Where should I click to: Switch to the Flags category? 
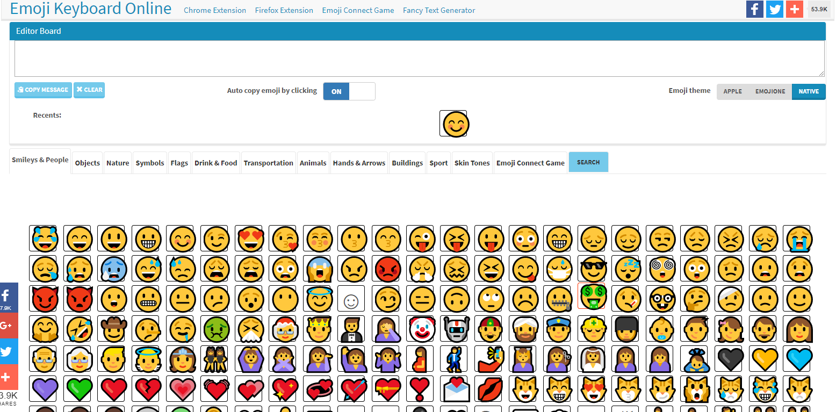[179, 162]
